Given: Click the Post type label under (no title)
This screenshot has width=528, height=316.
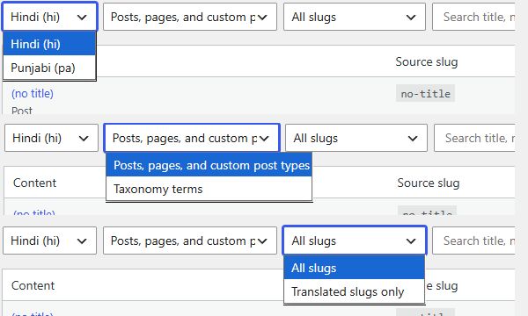Looking at the screenshot, I should tap(22, 111).
